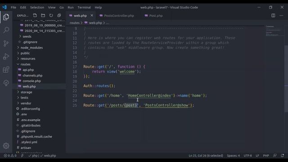This screenshot has height=162, width=288.
Task: Create a new file in Explorer
Action: [35, 15]
